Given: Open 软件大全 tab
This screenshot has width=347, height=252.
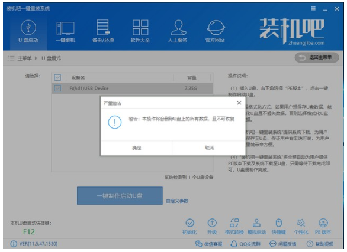Looking at the screenshot, I should (x=140, y=31).
